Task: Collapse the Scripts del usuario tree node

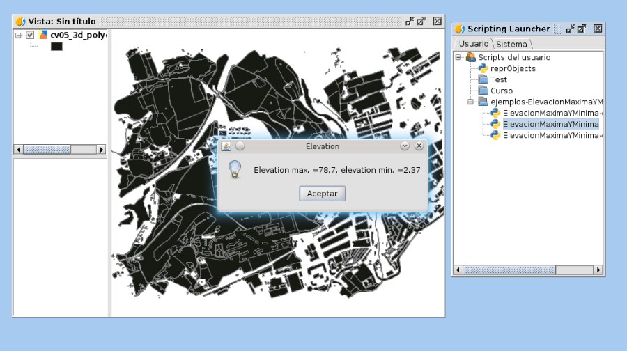Action: (458, 57)
